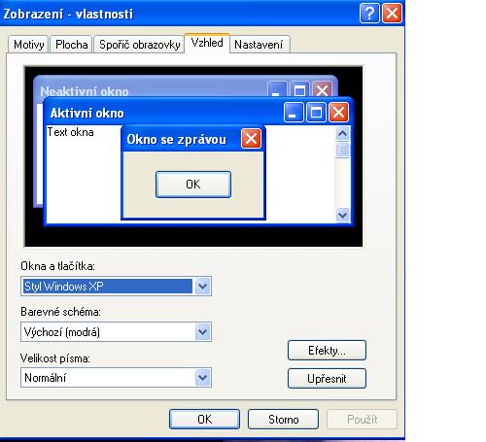The image size is (486, 442).
Task: Click the preview scrollbar up arrow
Action: (x=343, y=133)
